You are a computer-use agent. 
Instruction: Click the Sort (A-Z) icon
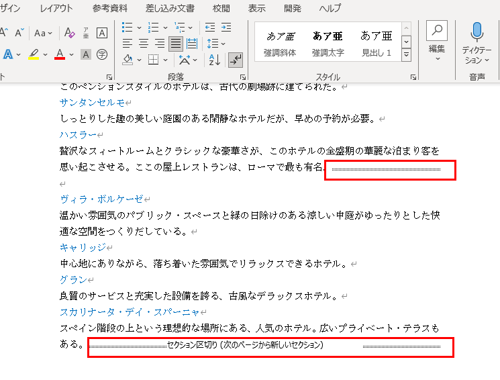click(x=215, y=60)
